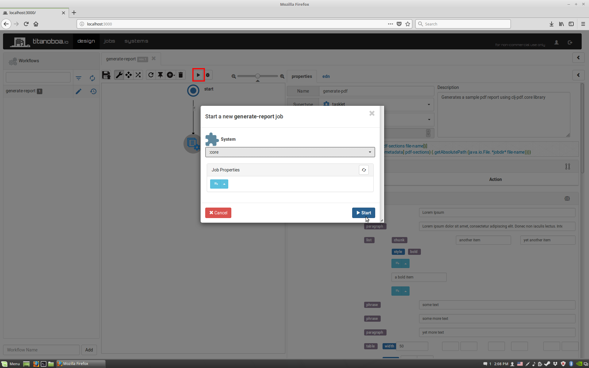Click the pin icon in workflow toolbar
Screen dimensions: 589x368
pyautogui.click(x=160, y=75)
